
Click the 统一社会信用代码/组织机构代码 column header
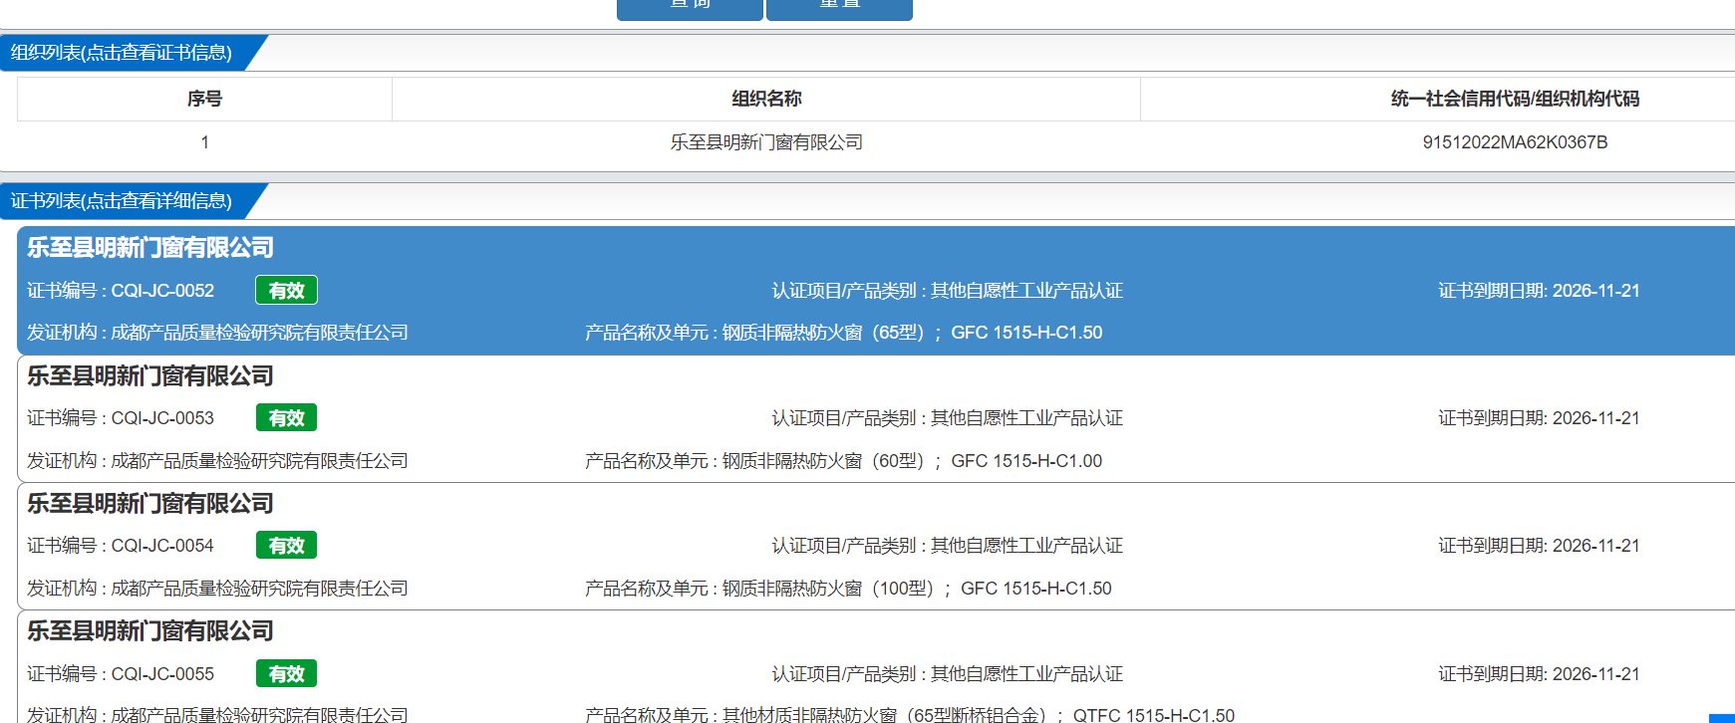(1515, 99)
